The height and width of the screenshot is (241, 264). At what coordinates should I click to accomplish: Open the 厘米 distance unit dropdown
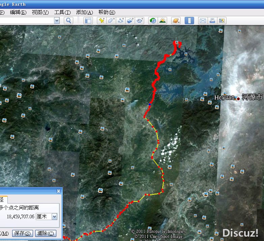tap(54, 216)
